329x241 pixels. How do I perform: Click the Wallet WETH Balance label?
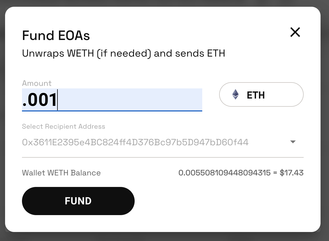point(61,173)
